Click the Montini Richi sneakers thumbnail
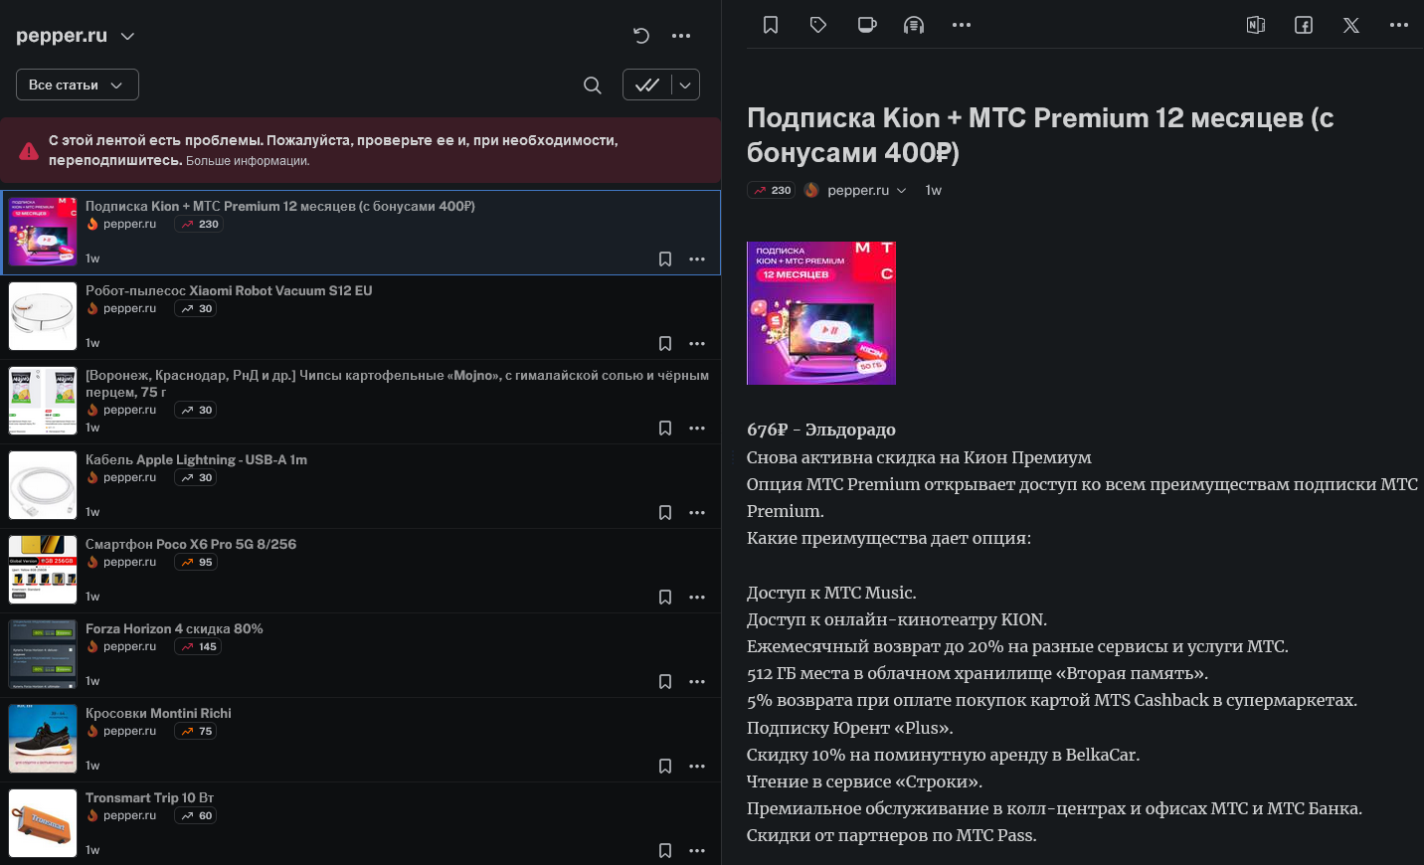Image resolution: width=1424 pixels, height=865 pixels. (43, 739)
